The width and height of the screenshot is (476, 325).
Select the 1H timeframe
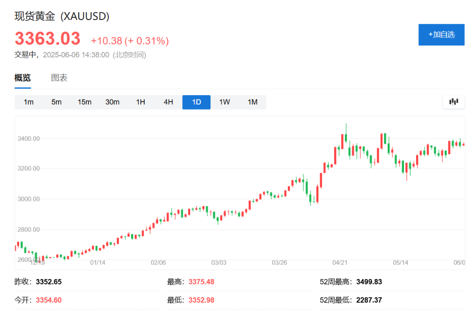click(x=140, y=102)
